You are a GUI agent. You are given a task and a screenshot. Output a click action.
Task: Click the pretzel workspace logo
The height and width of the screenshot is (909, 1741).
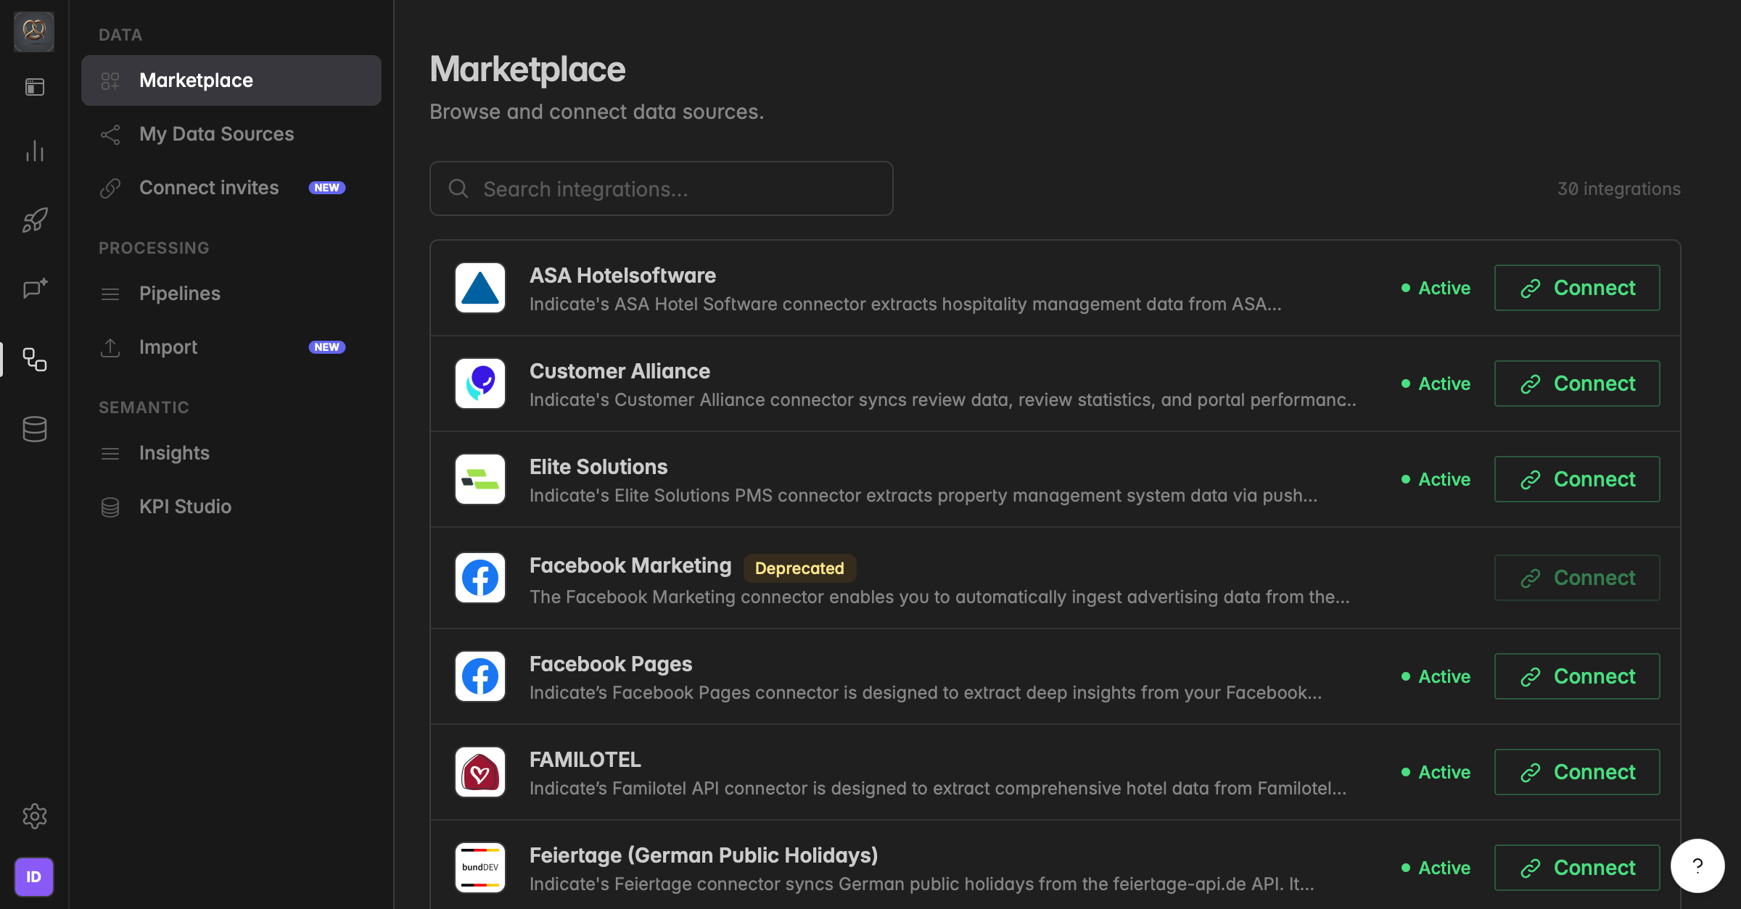coord(34,31)
